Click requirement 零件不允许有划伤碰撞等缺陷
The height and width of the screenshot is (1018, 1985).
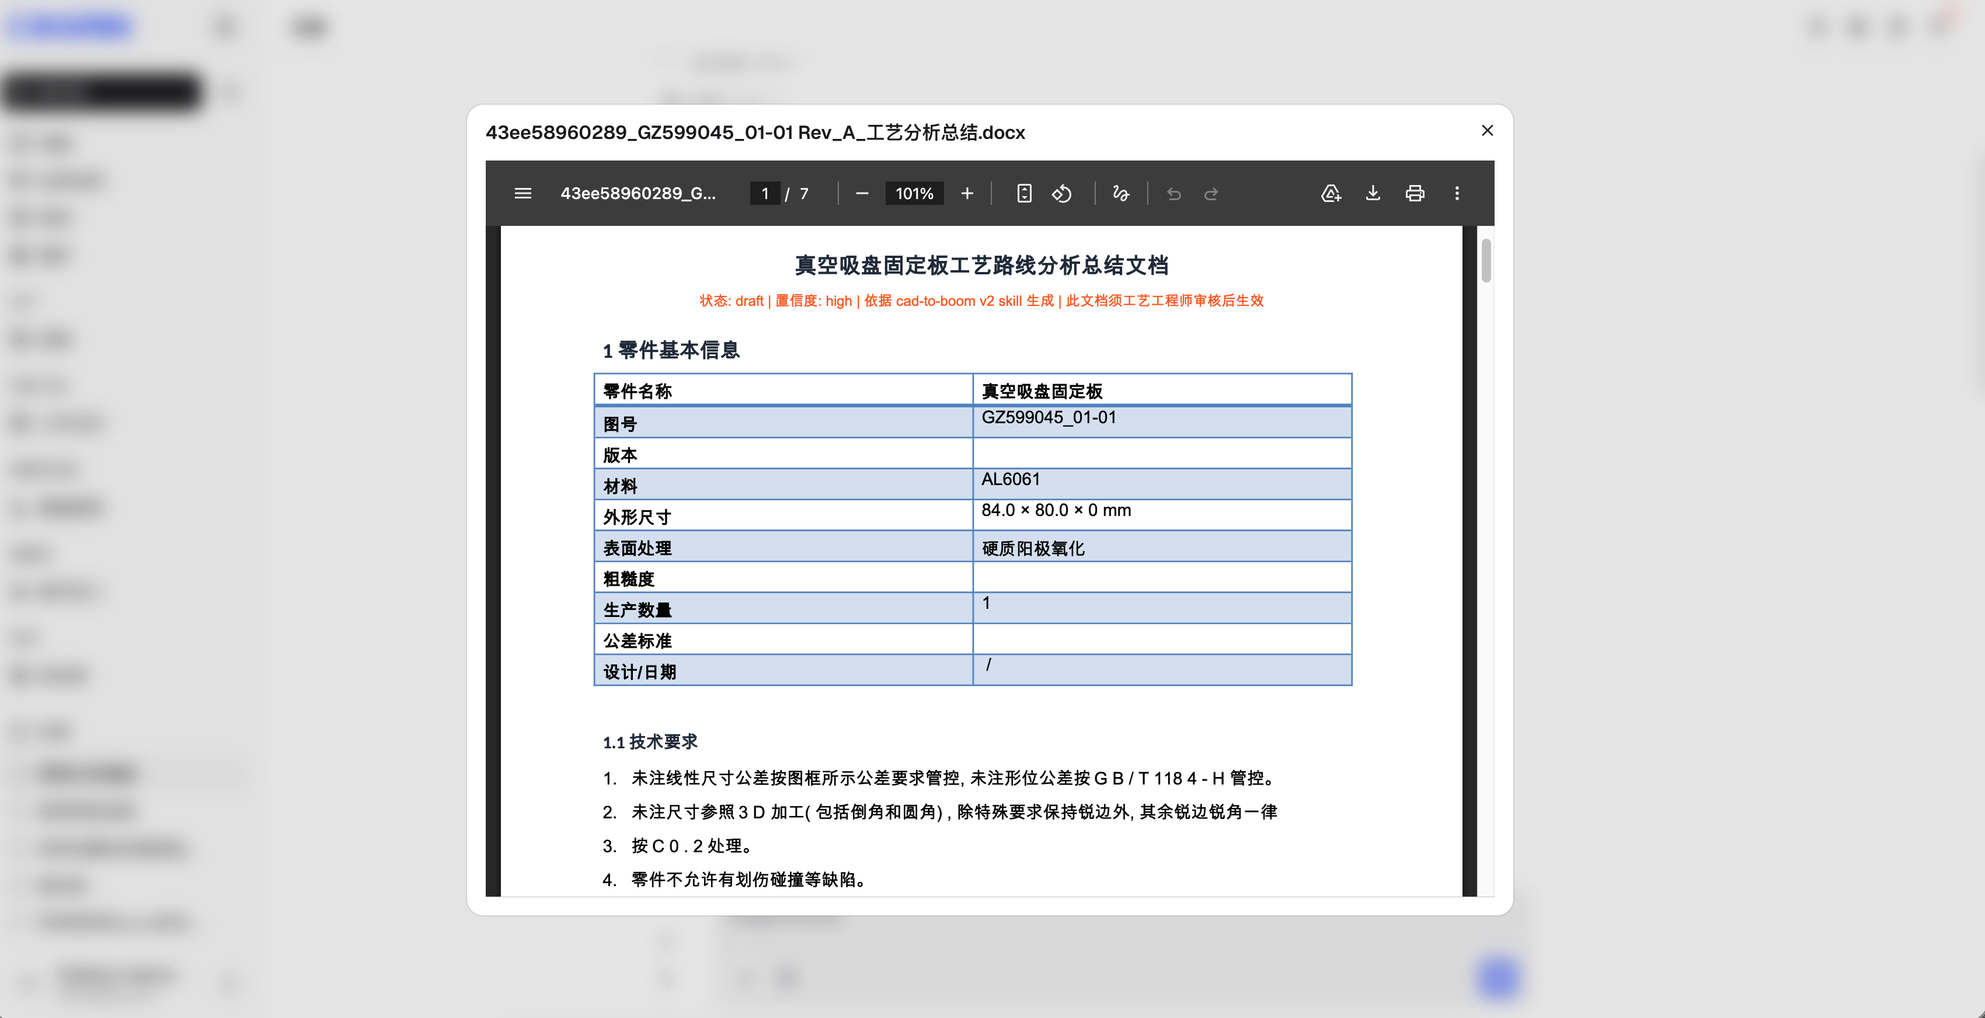point(748,879)
